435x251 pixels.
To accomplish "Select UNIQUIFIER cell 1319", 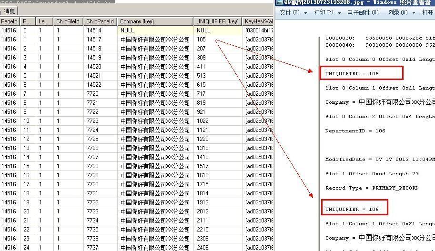I will [218, 148].
